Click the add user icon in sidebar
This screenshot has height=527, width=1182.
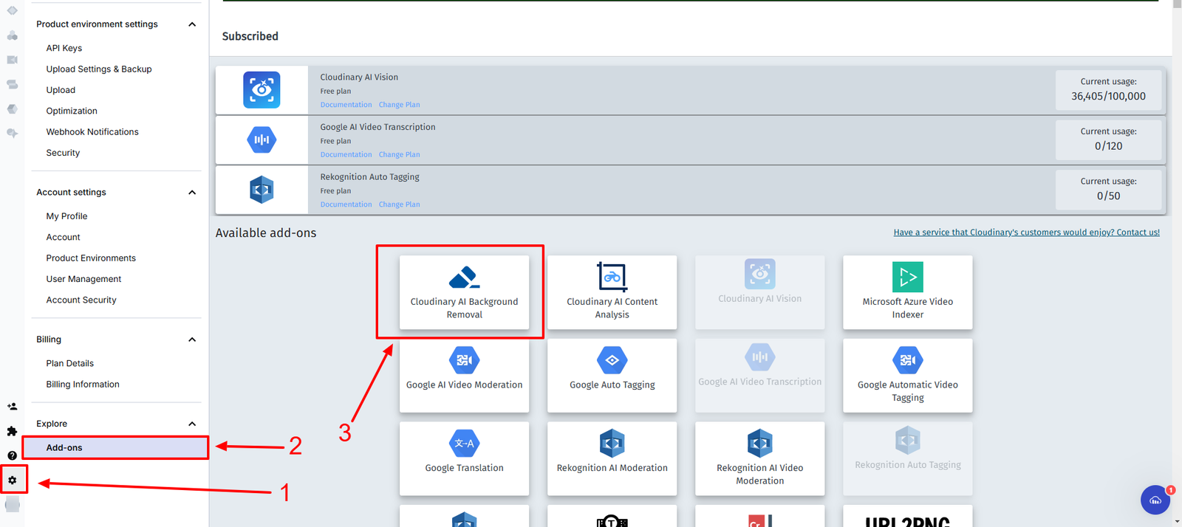click(x=12, y=407)
